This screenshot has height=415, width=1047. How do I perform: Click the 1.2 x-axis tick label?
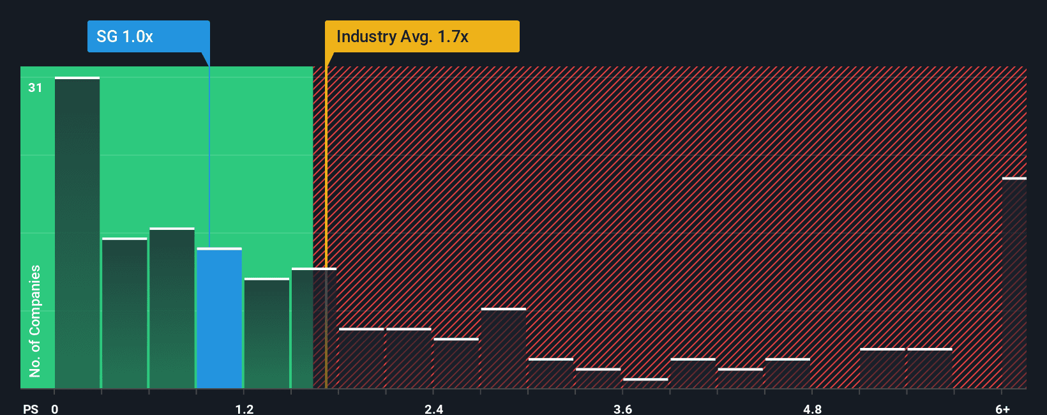[x=244, y=409]
